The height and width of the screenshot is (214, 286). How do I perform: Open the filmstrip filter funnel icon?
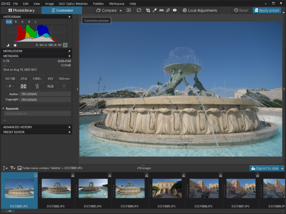[12, 168]
